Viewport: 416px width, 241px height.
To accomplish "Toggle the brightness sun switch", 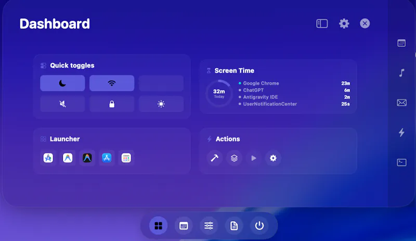I will click(x=161, y=104).
